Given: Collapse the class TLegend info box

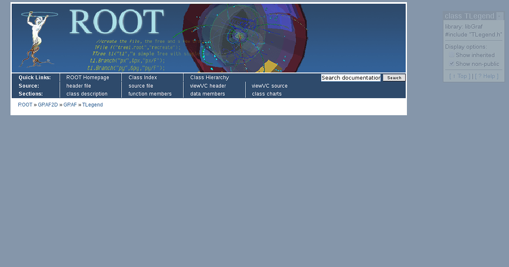Looking at the screenshot, I should point(500,16).
